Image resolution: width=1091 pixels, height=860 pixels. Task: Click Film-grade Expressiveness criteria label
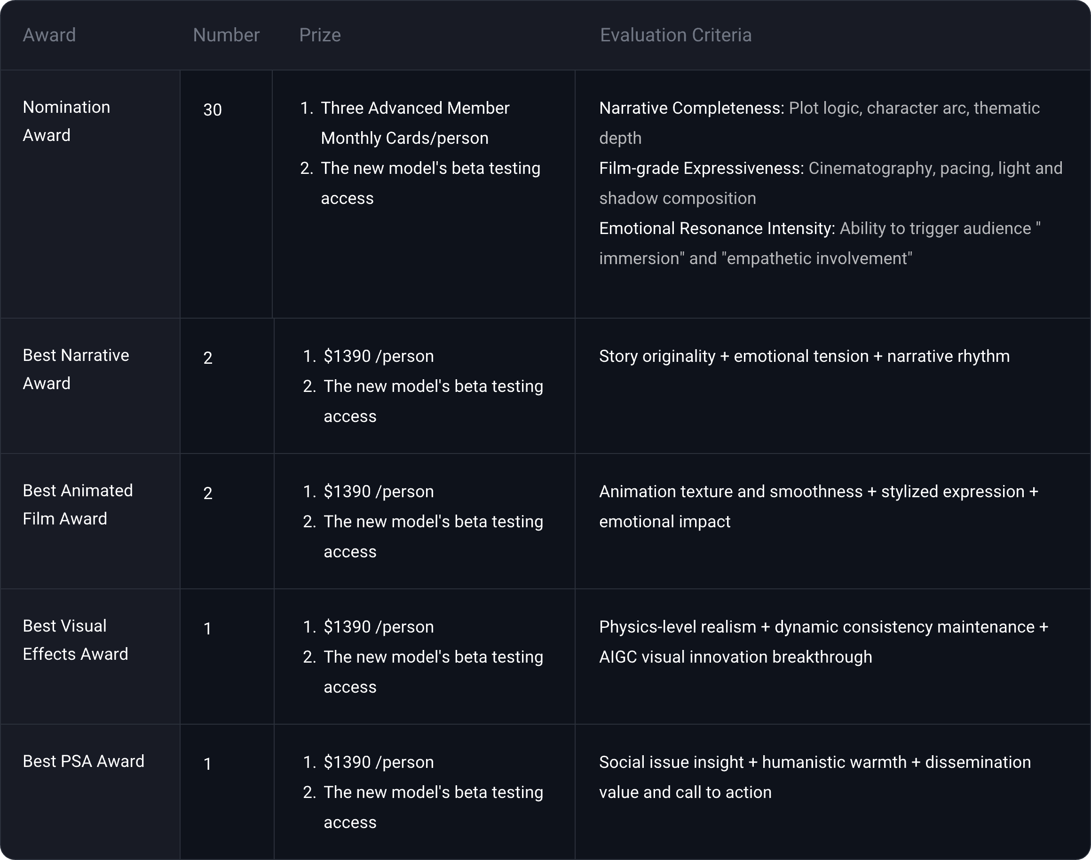tap(701, 168)
